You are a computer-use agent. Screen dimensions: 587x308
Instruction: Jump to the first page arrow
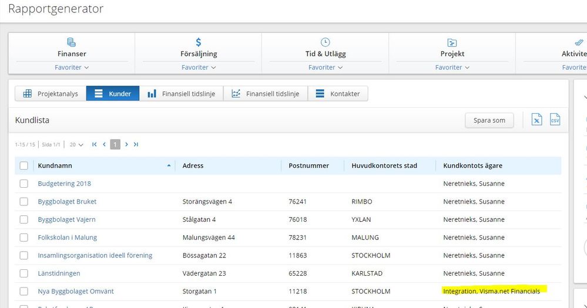[94, 144]
